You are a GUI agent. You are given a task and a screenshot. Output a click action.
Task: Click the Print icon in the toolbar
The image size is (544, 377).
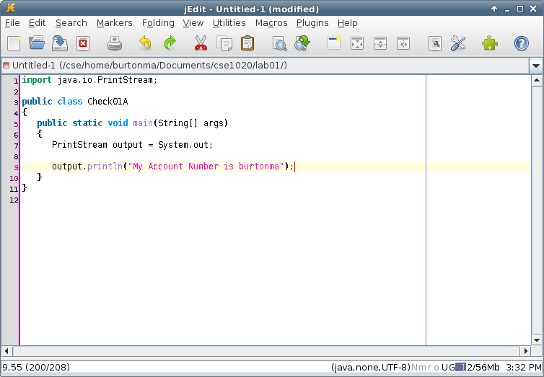pyautogui.click(x=115, y=44)
